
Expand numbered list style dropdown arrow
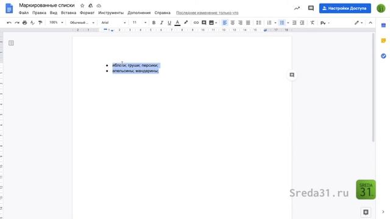tap(275, 23)
